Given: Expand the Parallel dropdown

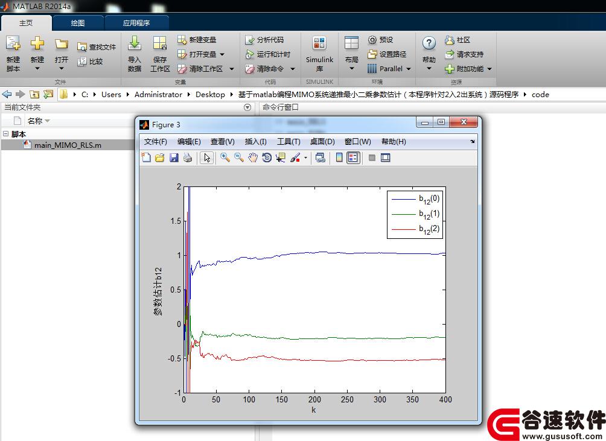Looking at the screenshot, I should pyautogui.click(x=409, y=69).
